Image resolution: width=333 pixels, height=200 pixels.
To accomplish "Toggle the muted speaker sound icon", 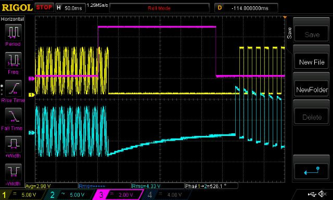I will click(323, 194).
